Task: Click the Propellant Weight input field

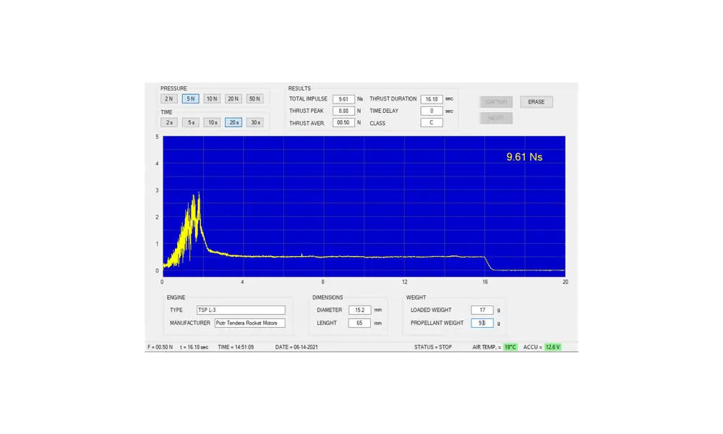Action: point(482,323)
